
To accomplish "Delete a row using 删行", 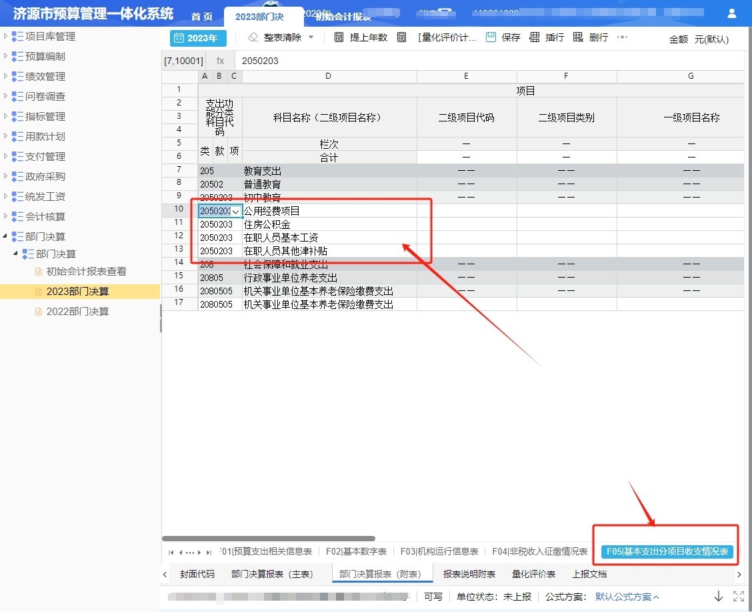I will point(591,37).
